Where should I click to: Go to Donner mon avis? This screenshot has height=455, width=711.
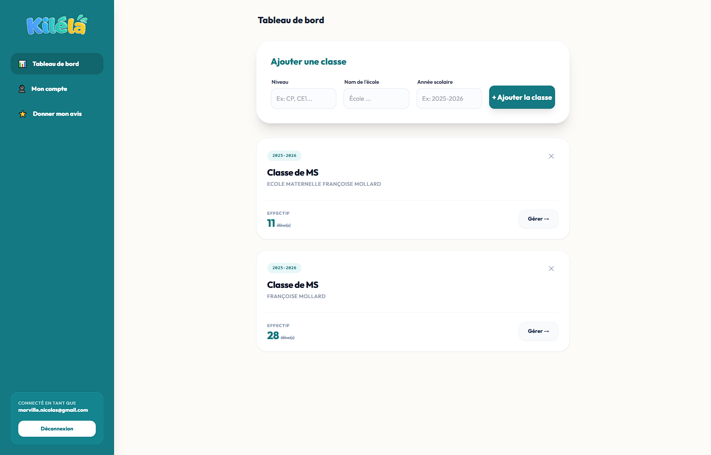(57, 114)
